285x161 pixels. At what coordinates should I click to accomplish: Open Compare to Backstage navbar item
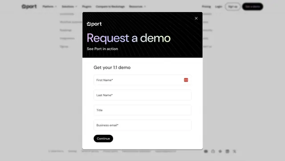[x=110, y=7]
